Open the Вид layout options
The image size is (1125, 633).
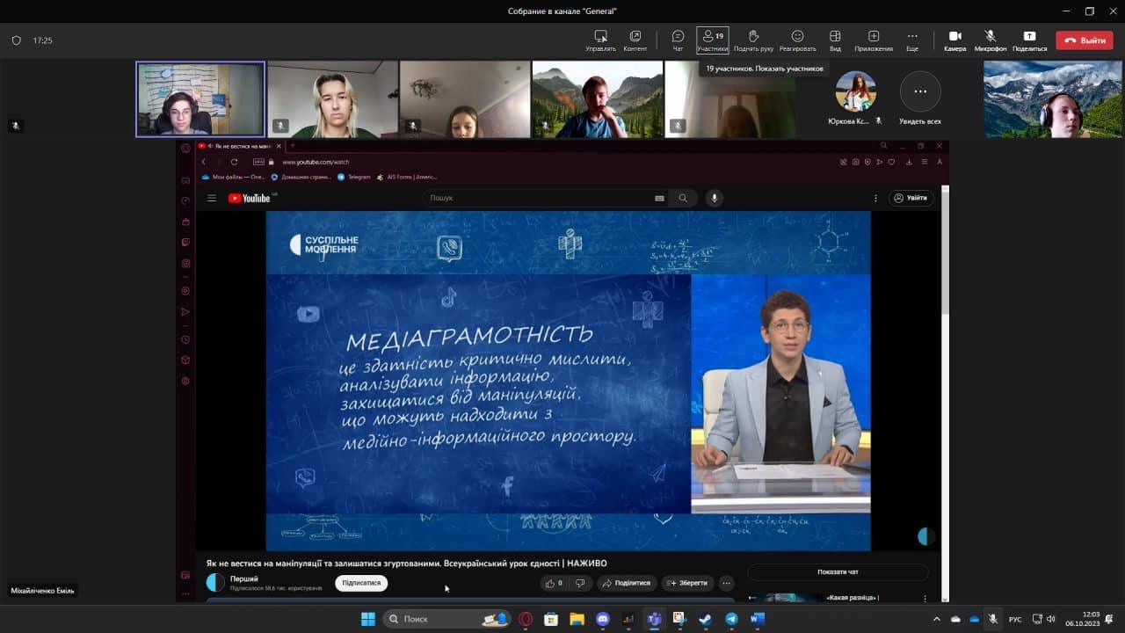coord(835,40)
